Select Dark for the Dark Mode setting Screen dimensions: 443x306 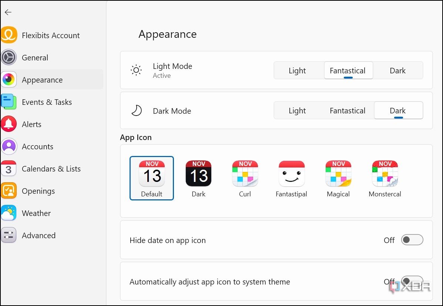[398, 110]
